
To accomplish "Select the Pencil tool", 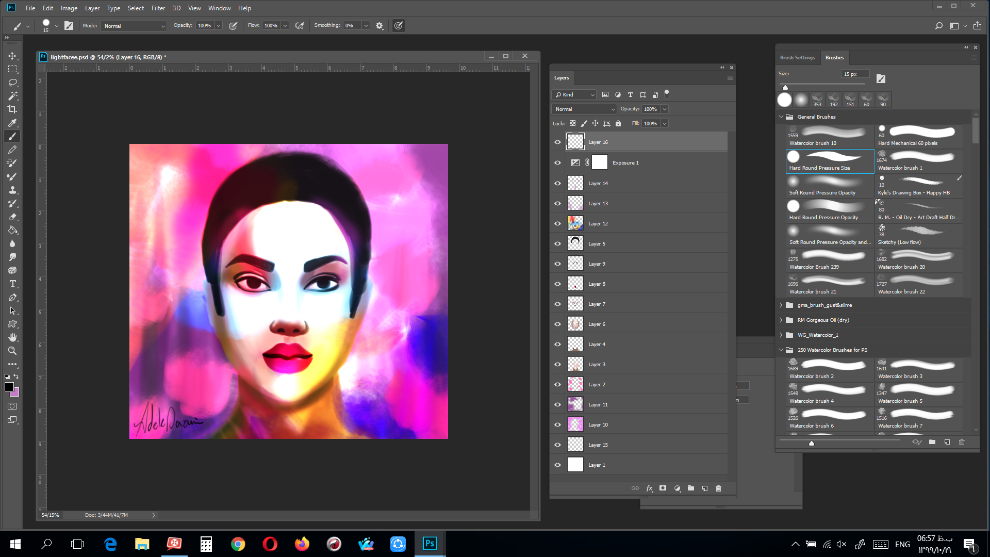I will click(12, 150).
